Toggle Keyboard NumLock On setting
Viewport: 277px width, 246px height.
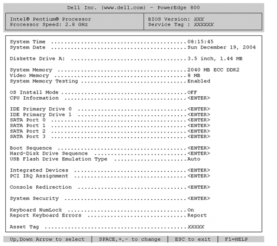191,210
